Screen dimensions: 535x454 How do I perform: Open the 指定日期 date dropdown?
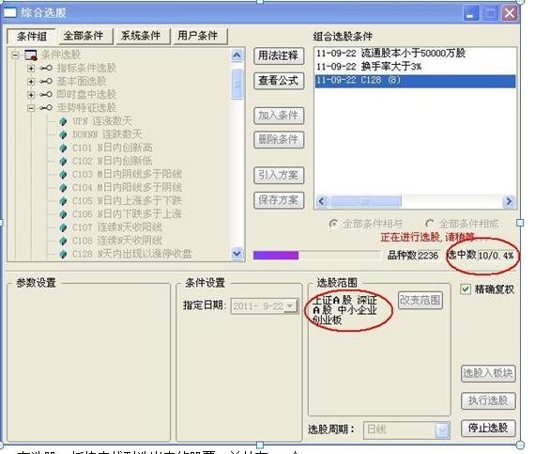pyautogui.click(x=290, y=305)
